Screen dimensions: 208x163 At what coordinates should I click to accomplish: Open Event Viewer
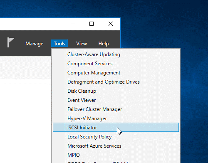pyautogui.click(x=116, y=100)
